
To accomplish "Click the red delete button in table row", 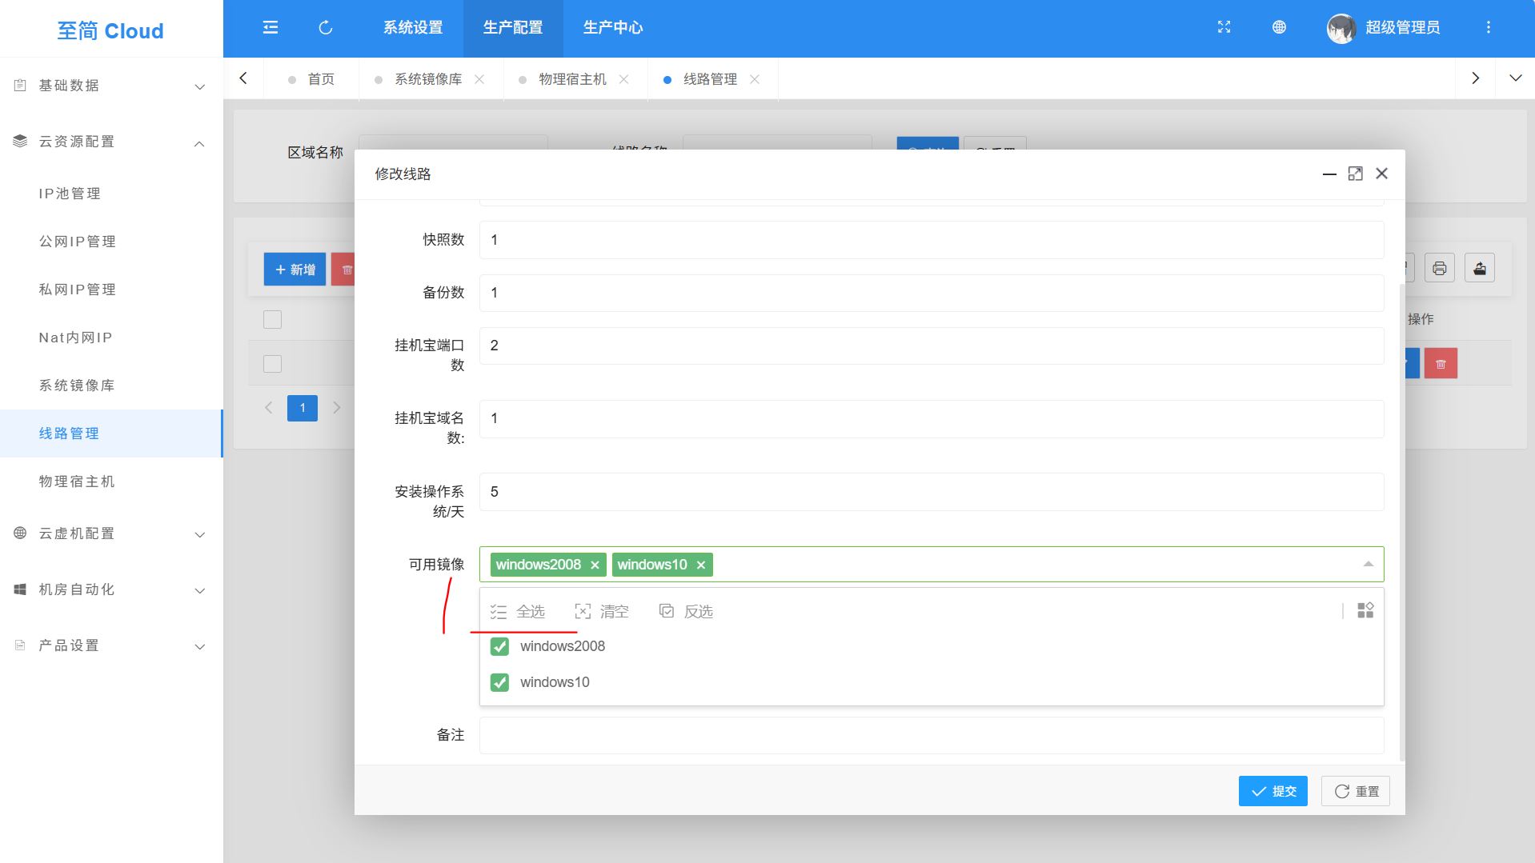I will 1441,364.
